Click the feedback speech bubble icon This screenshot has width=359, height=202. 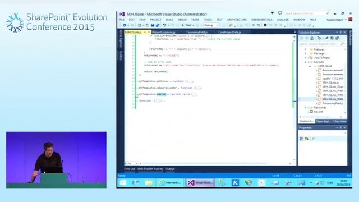tap(280, 13)
